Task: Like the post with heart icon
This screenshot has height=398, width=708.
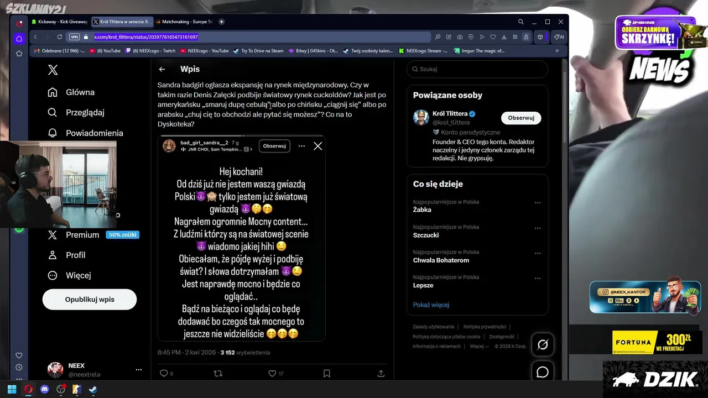Action: 272,373
